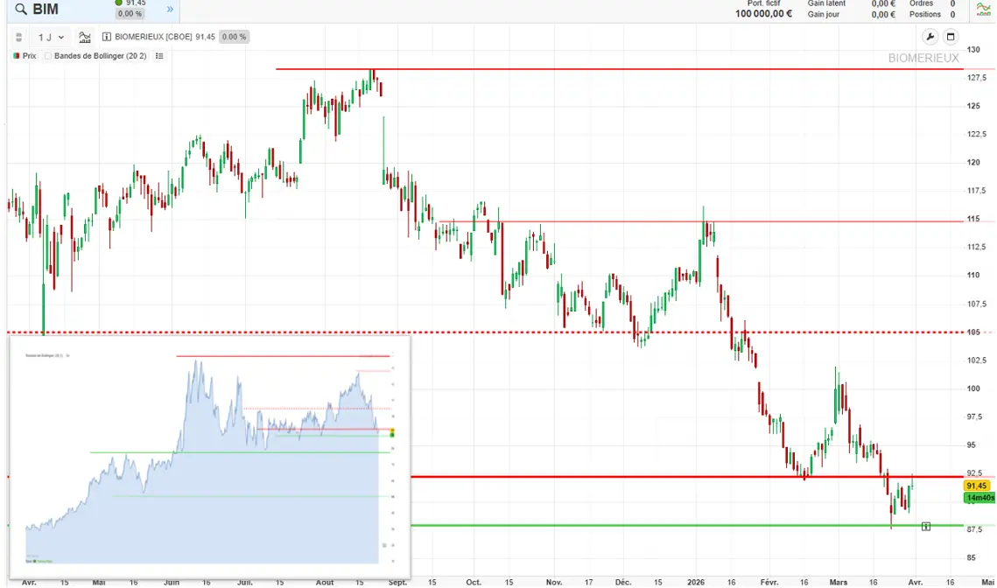Click the yellow 91,45 current price tag
997x588 pixels.
tap(977, 486)
